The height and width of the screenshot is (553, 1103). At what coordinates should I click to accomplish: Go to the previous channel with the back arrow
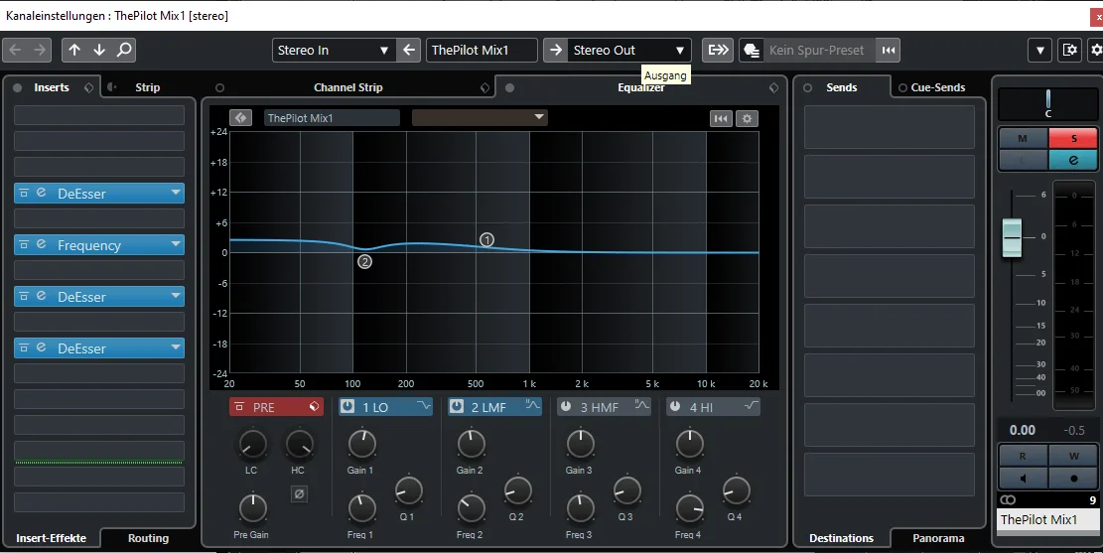pos(15,50)
